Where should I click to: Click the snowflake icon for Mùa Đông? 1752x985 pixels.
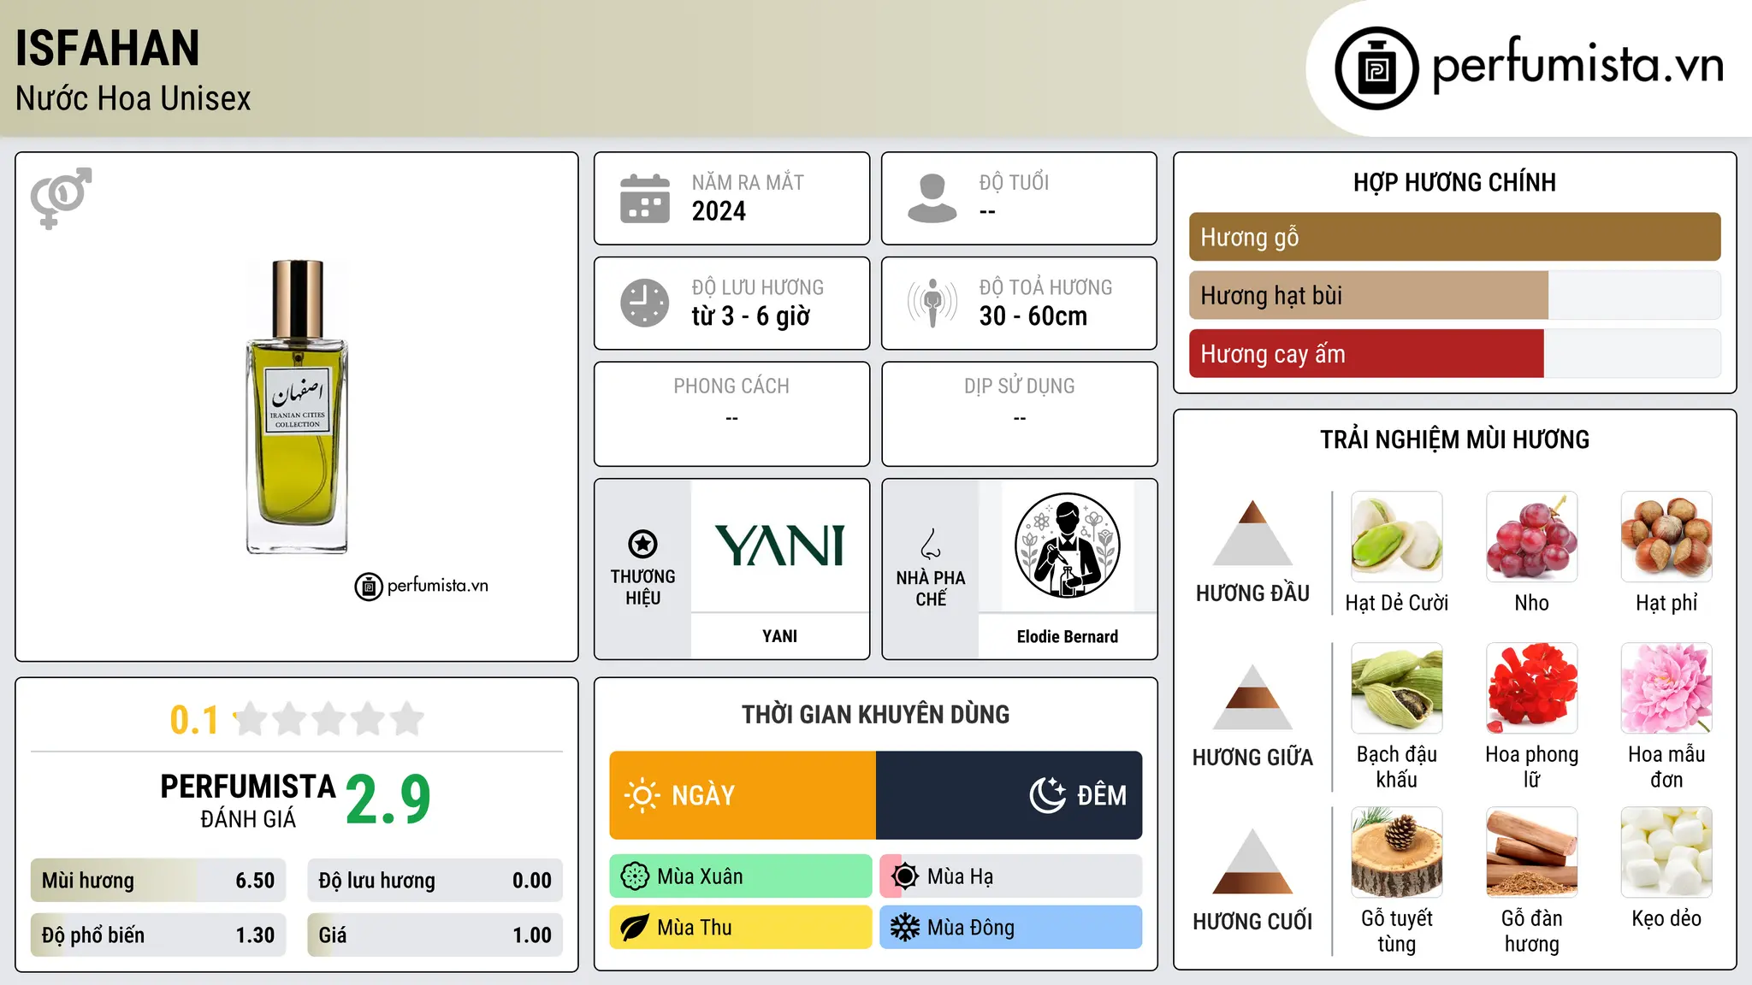click(x=905, y=928)
